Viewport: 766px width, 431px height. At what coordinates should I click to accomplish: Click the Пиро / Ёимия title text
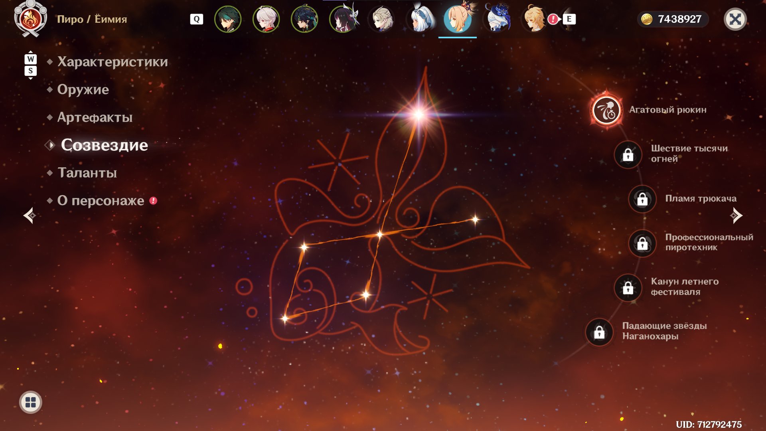pyautogui.click(x=92, y=19)
